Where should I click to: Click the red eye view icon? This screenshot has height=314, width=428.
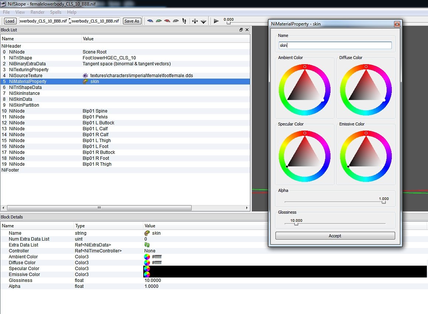click(x=167, y=21)
